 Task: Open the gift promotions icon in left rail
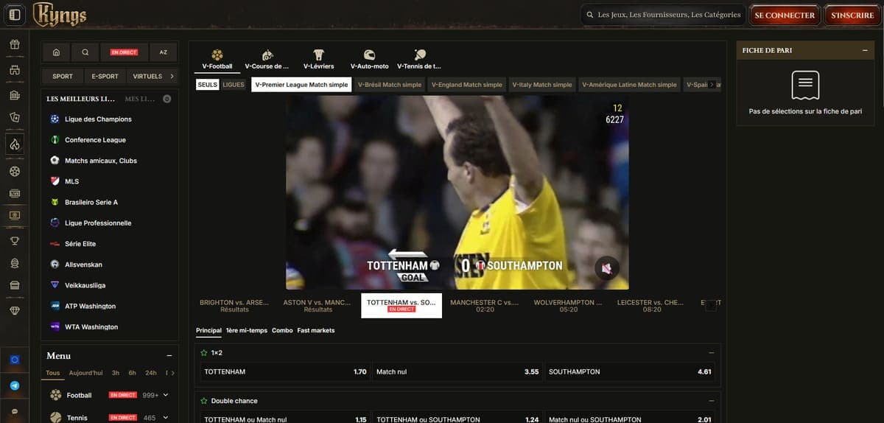click(15, 45)
